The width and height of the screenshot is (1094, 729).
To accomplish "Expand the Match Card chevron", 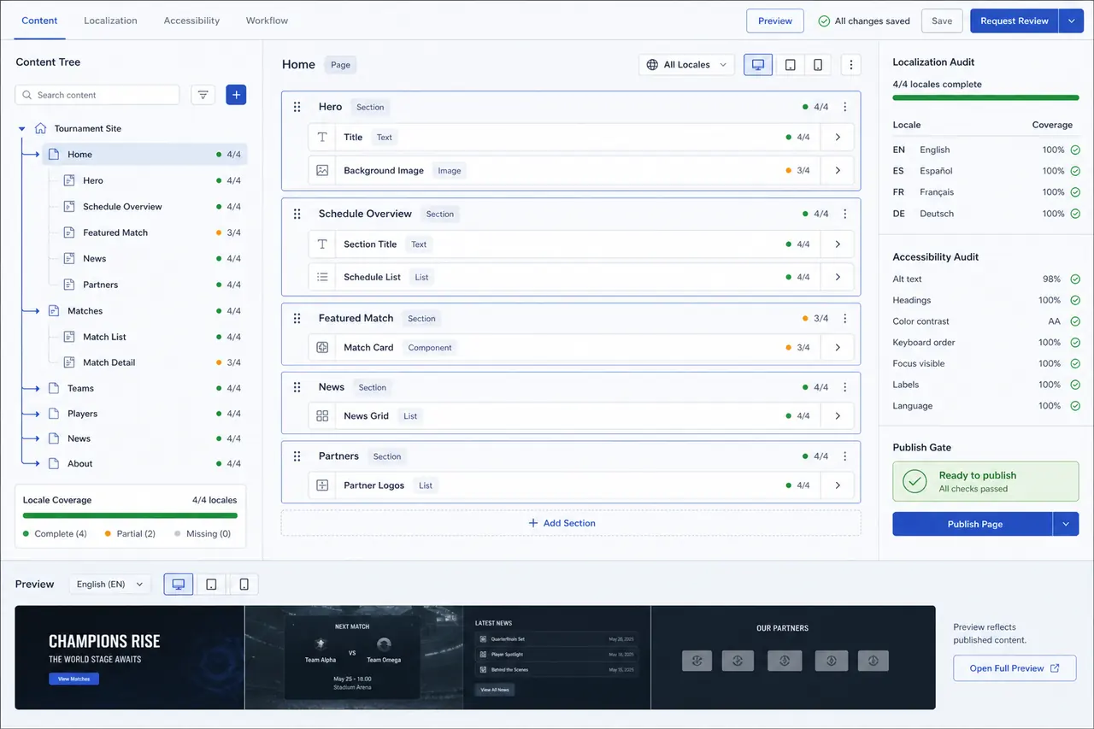I will pyautogui.click(x=838, y=347).
